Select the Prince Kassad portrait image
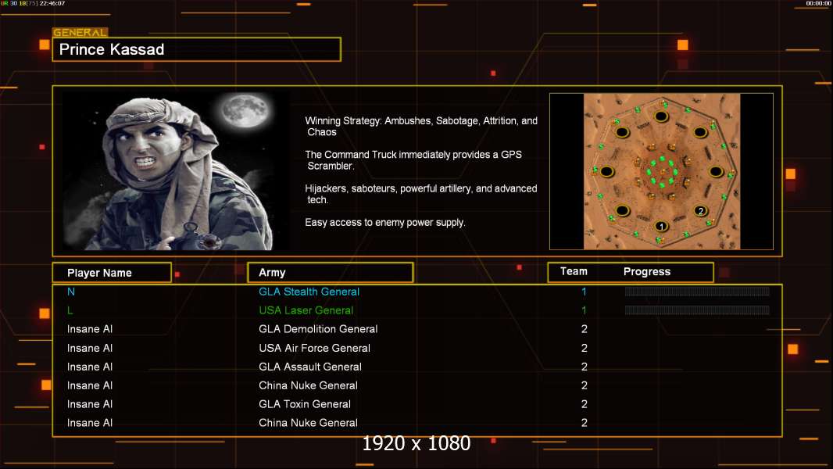Viewport: 833px width, 469px height. pos(177,171)
